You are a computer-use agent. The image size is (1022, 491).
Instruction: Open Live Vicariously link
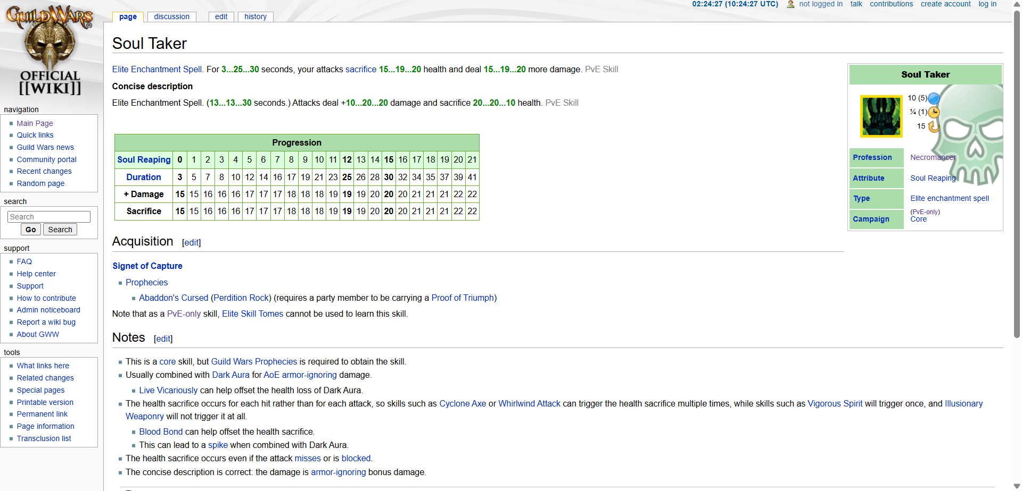[168, 390]
